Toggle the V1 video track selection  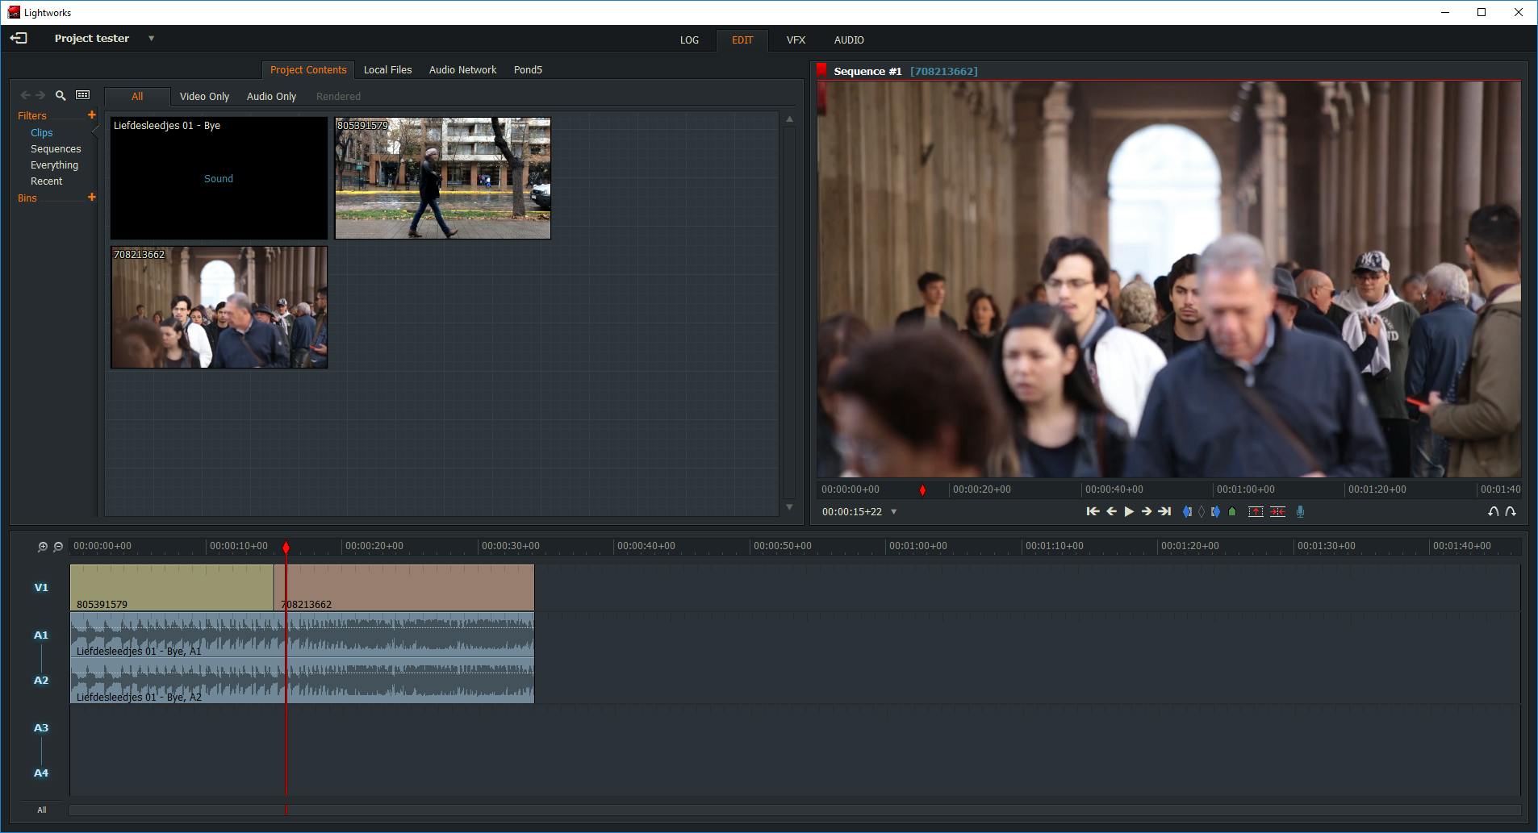(x=41, y=588)
